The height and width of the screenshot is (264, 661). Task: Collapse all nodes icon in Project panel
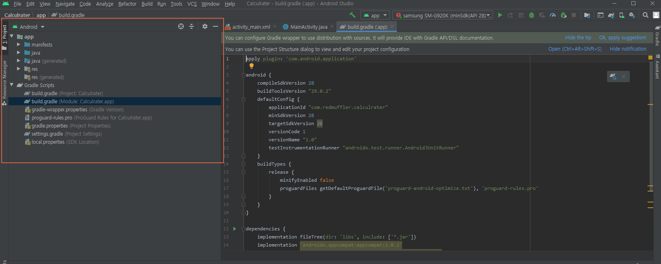tap(192, 26)
